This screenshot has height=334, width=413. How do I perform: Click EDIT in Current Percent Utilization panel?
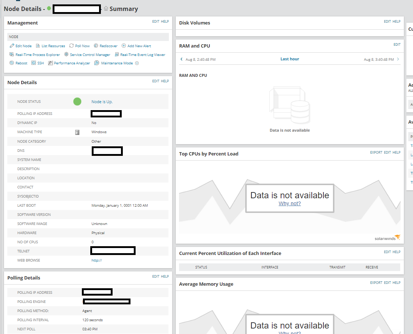(387, 252)
